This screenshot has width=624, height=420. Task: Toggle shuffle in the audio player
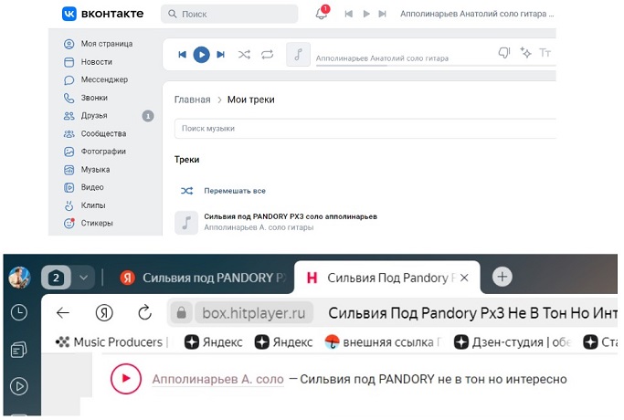[244, 55]
